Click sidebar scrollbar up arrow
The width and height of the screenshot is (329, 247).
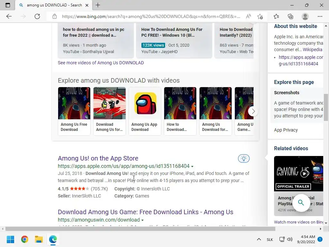326,26
